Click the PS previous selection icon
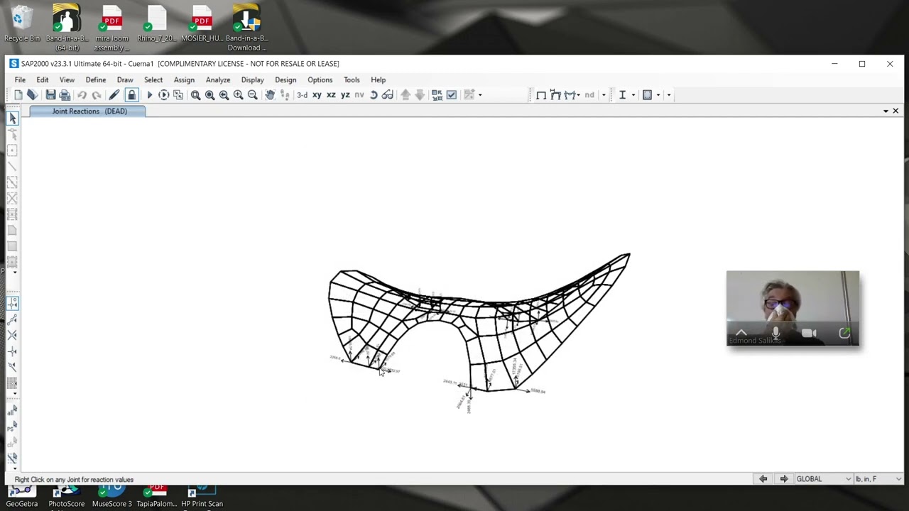Viewport: 909px width, 511px height. pos(12,426)
